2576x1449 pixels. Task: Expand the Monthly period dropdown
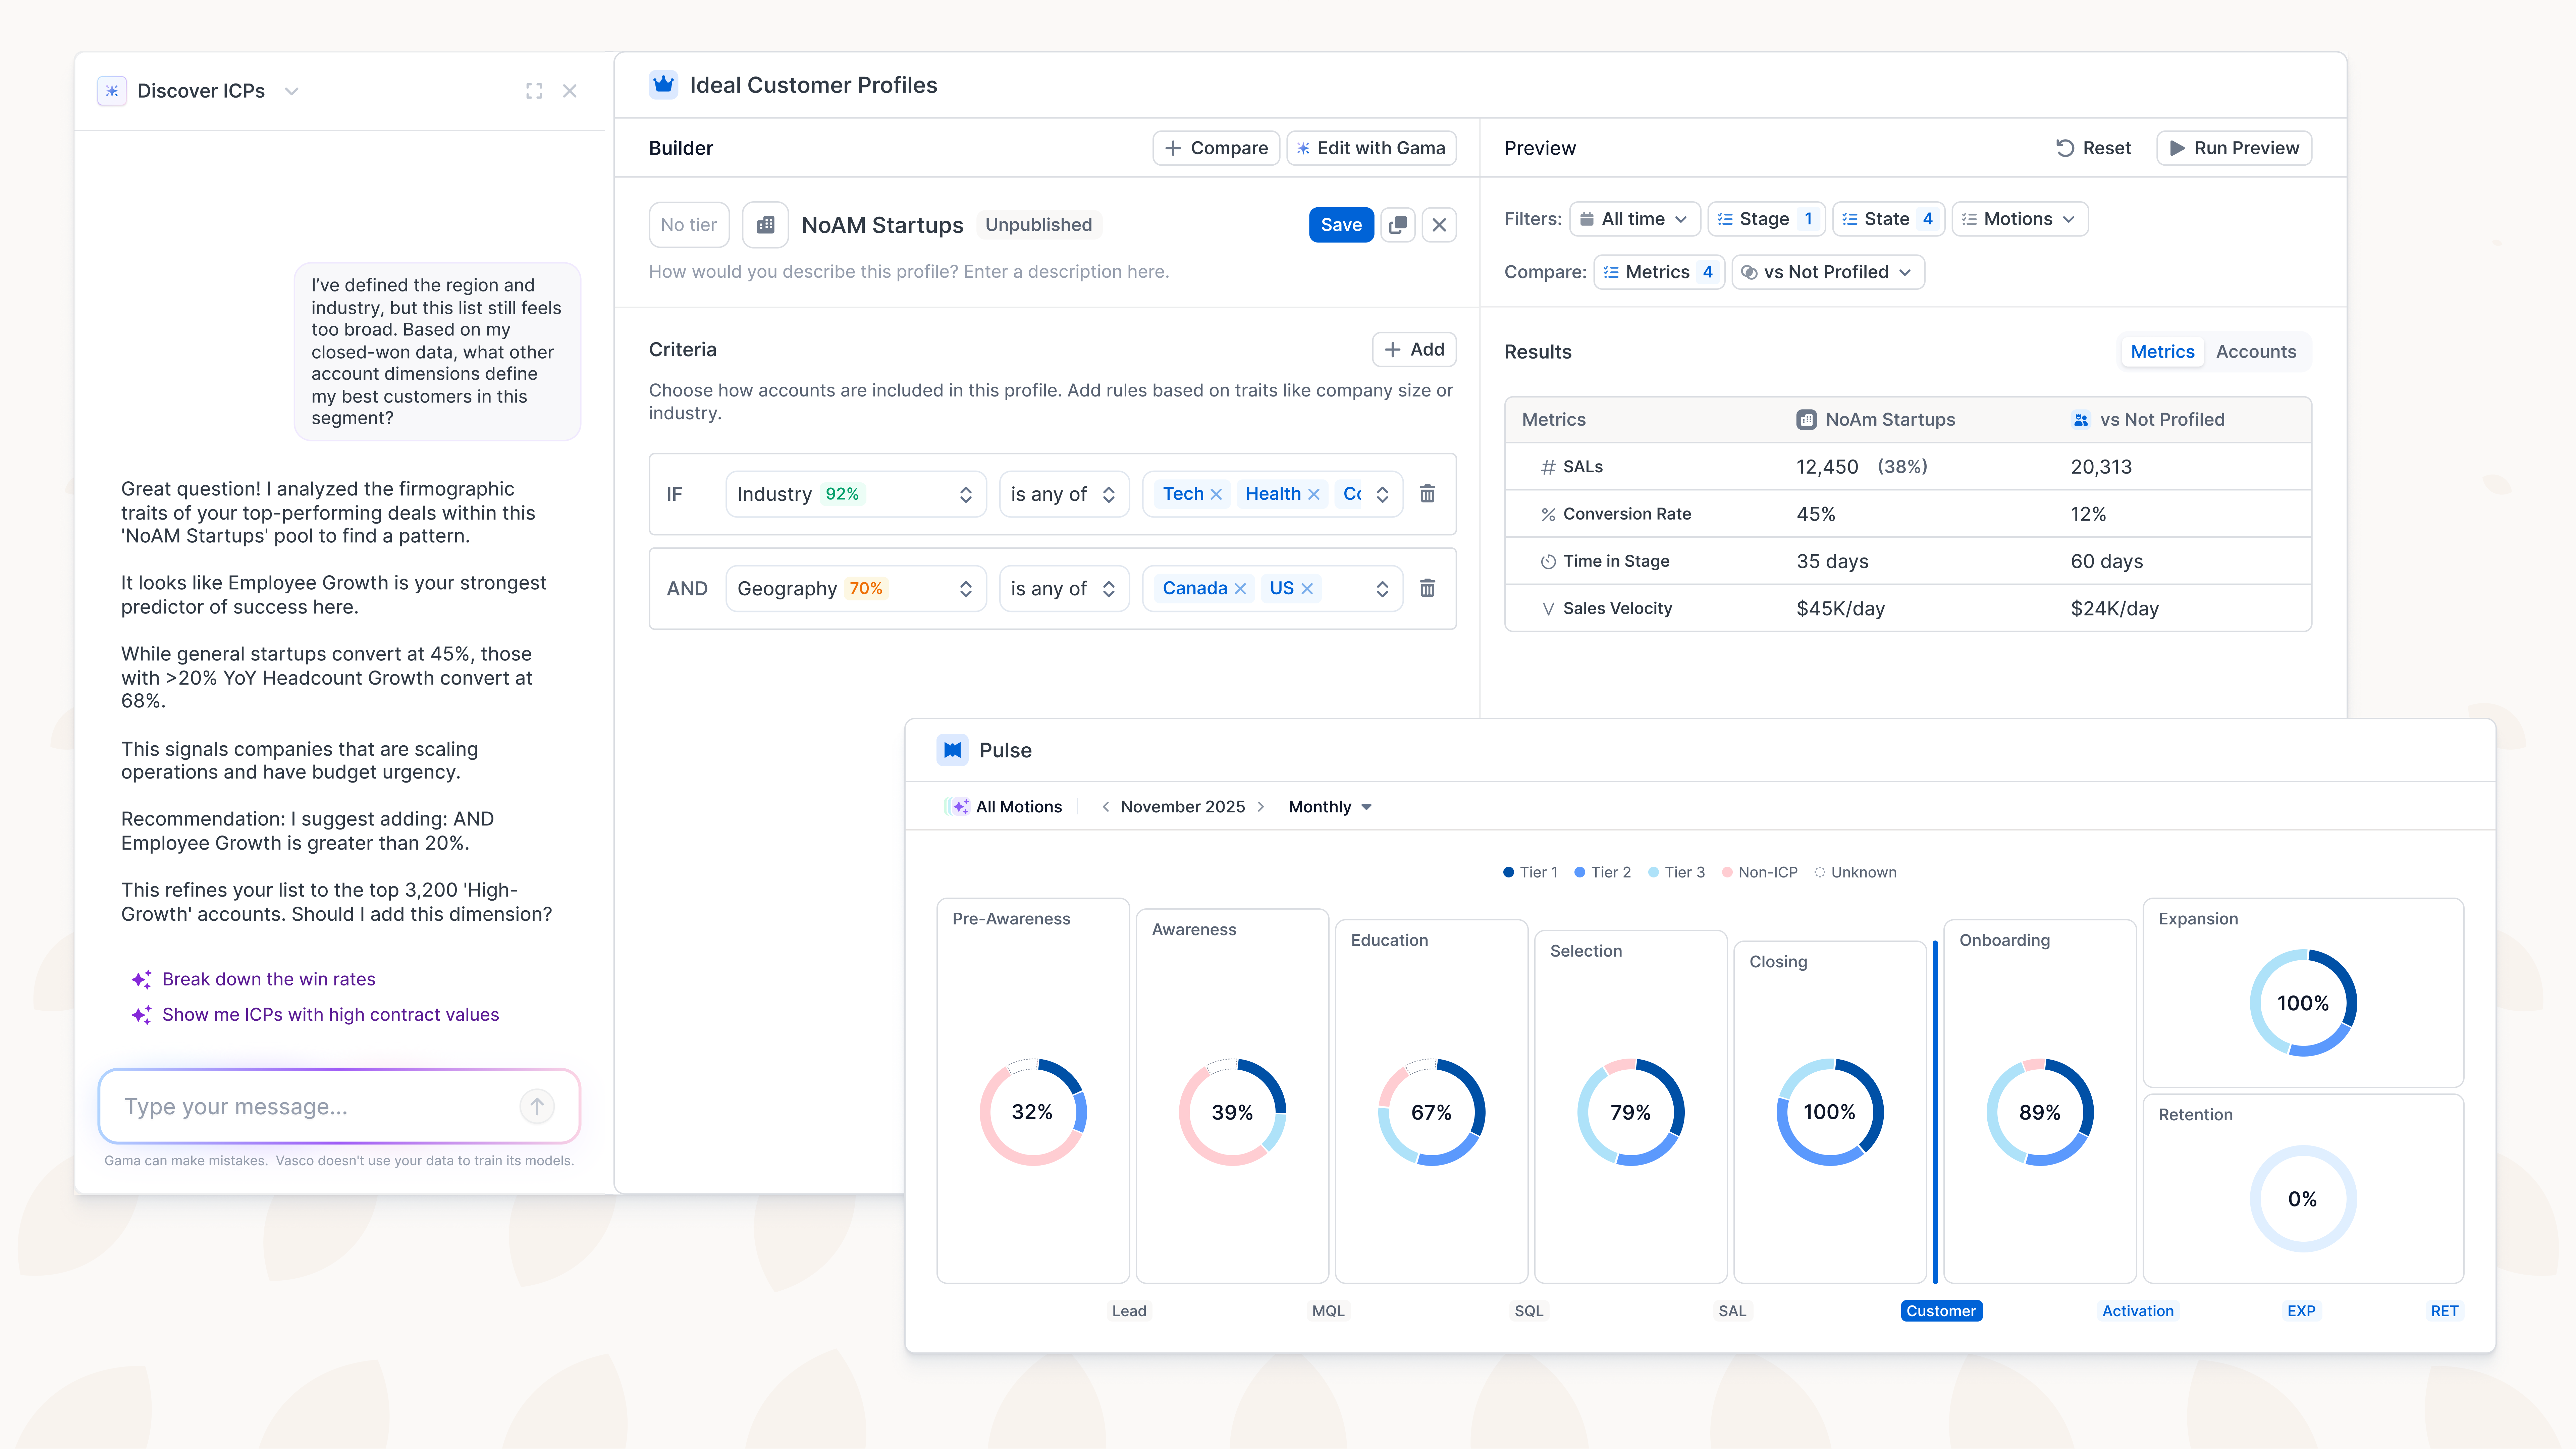1329,807
